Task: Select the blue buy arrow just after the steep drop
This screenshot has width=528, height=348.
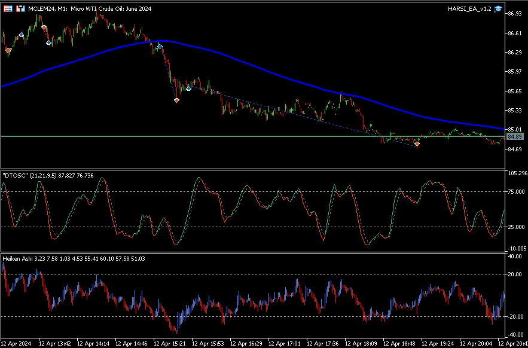Action: 188,88
